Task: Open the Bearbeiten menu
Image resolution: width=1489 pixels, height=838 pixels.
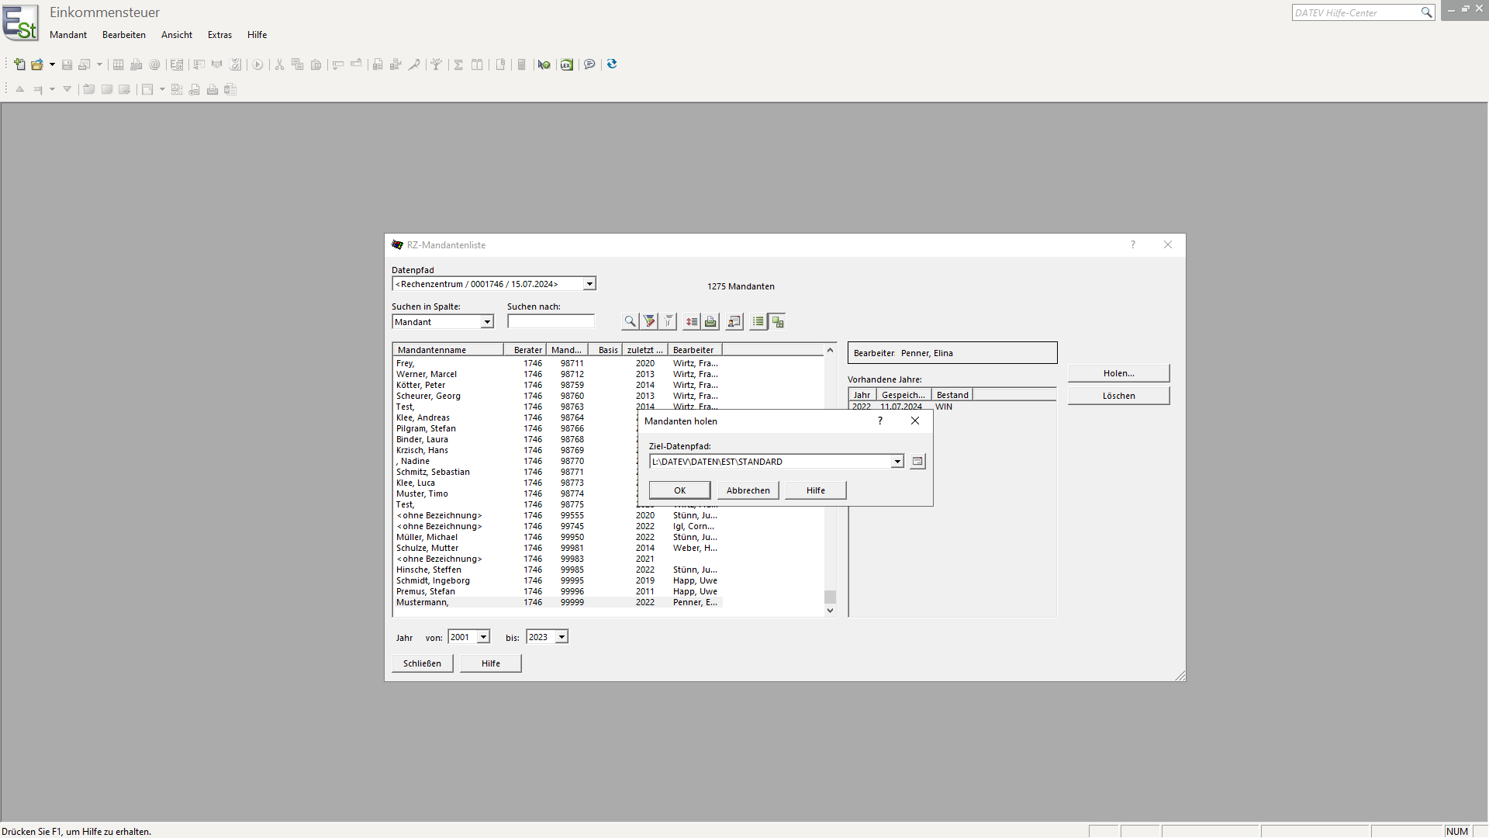Action: tap(124, 35)
